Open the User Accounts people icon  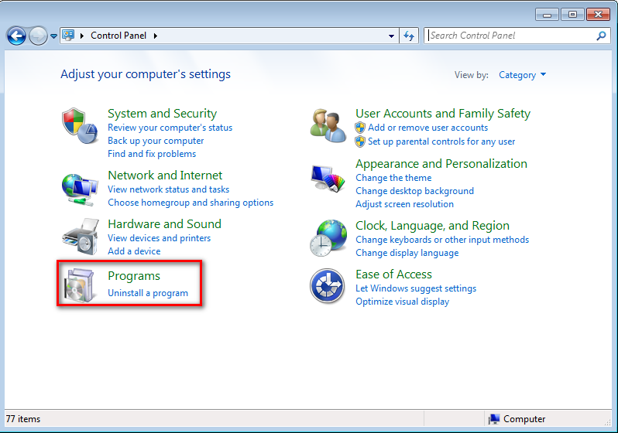(328, 126)
